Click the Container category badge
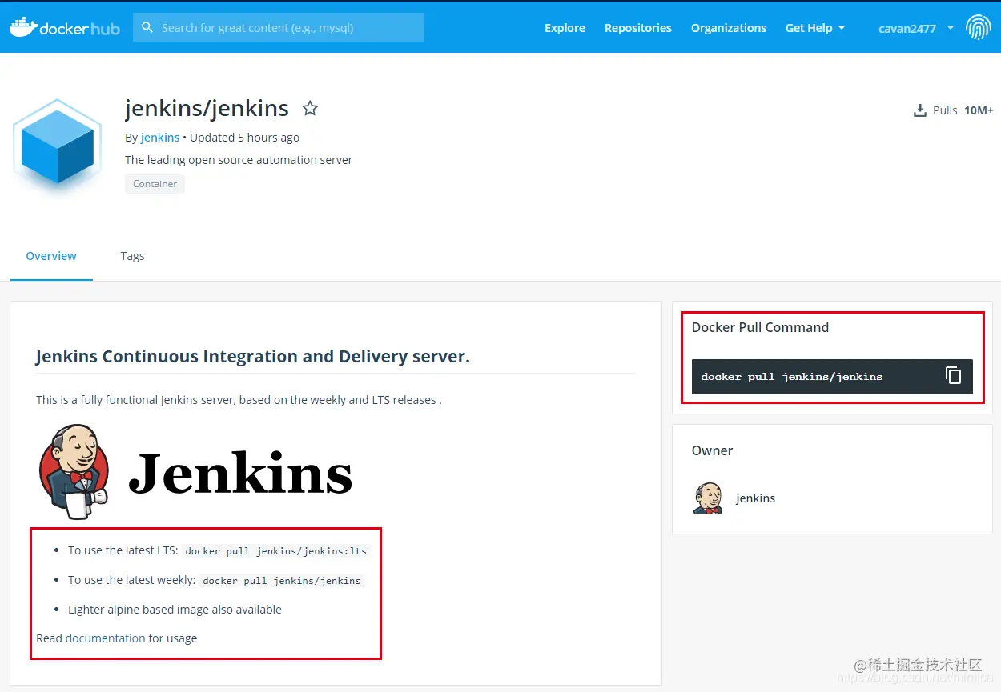The width and height of the screenshot is (1001, 692). [x=155, y=184]
